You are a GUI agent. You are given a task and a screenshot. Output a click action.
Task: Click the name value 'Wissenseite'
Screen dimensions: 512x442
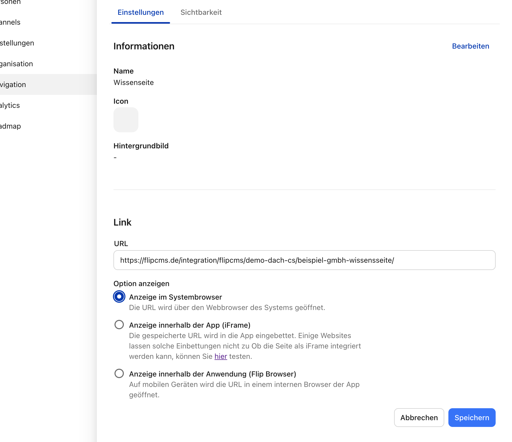pyautogui.click(x=134, y=82)
